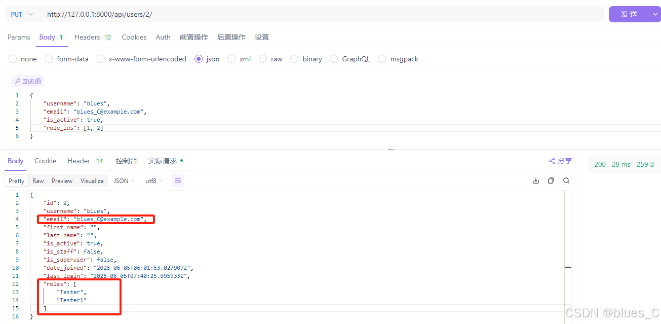
Task: Open the utf8 encoding dropdown
Action: click(154, 181)
